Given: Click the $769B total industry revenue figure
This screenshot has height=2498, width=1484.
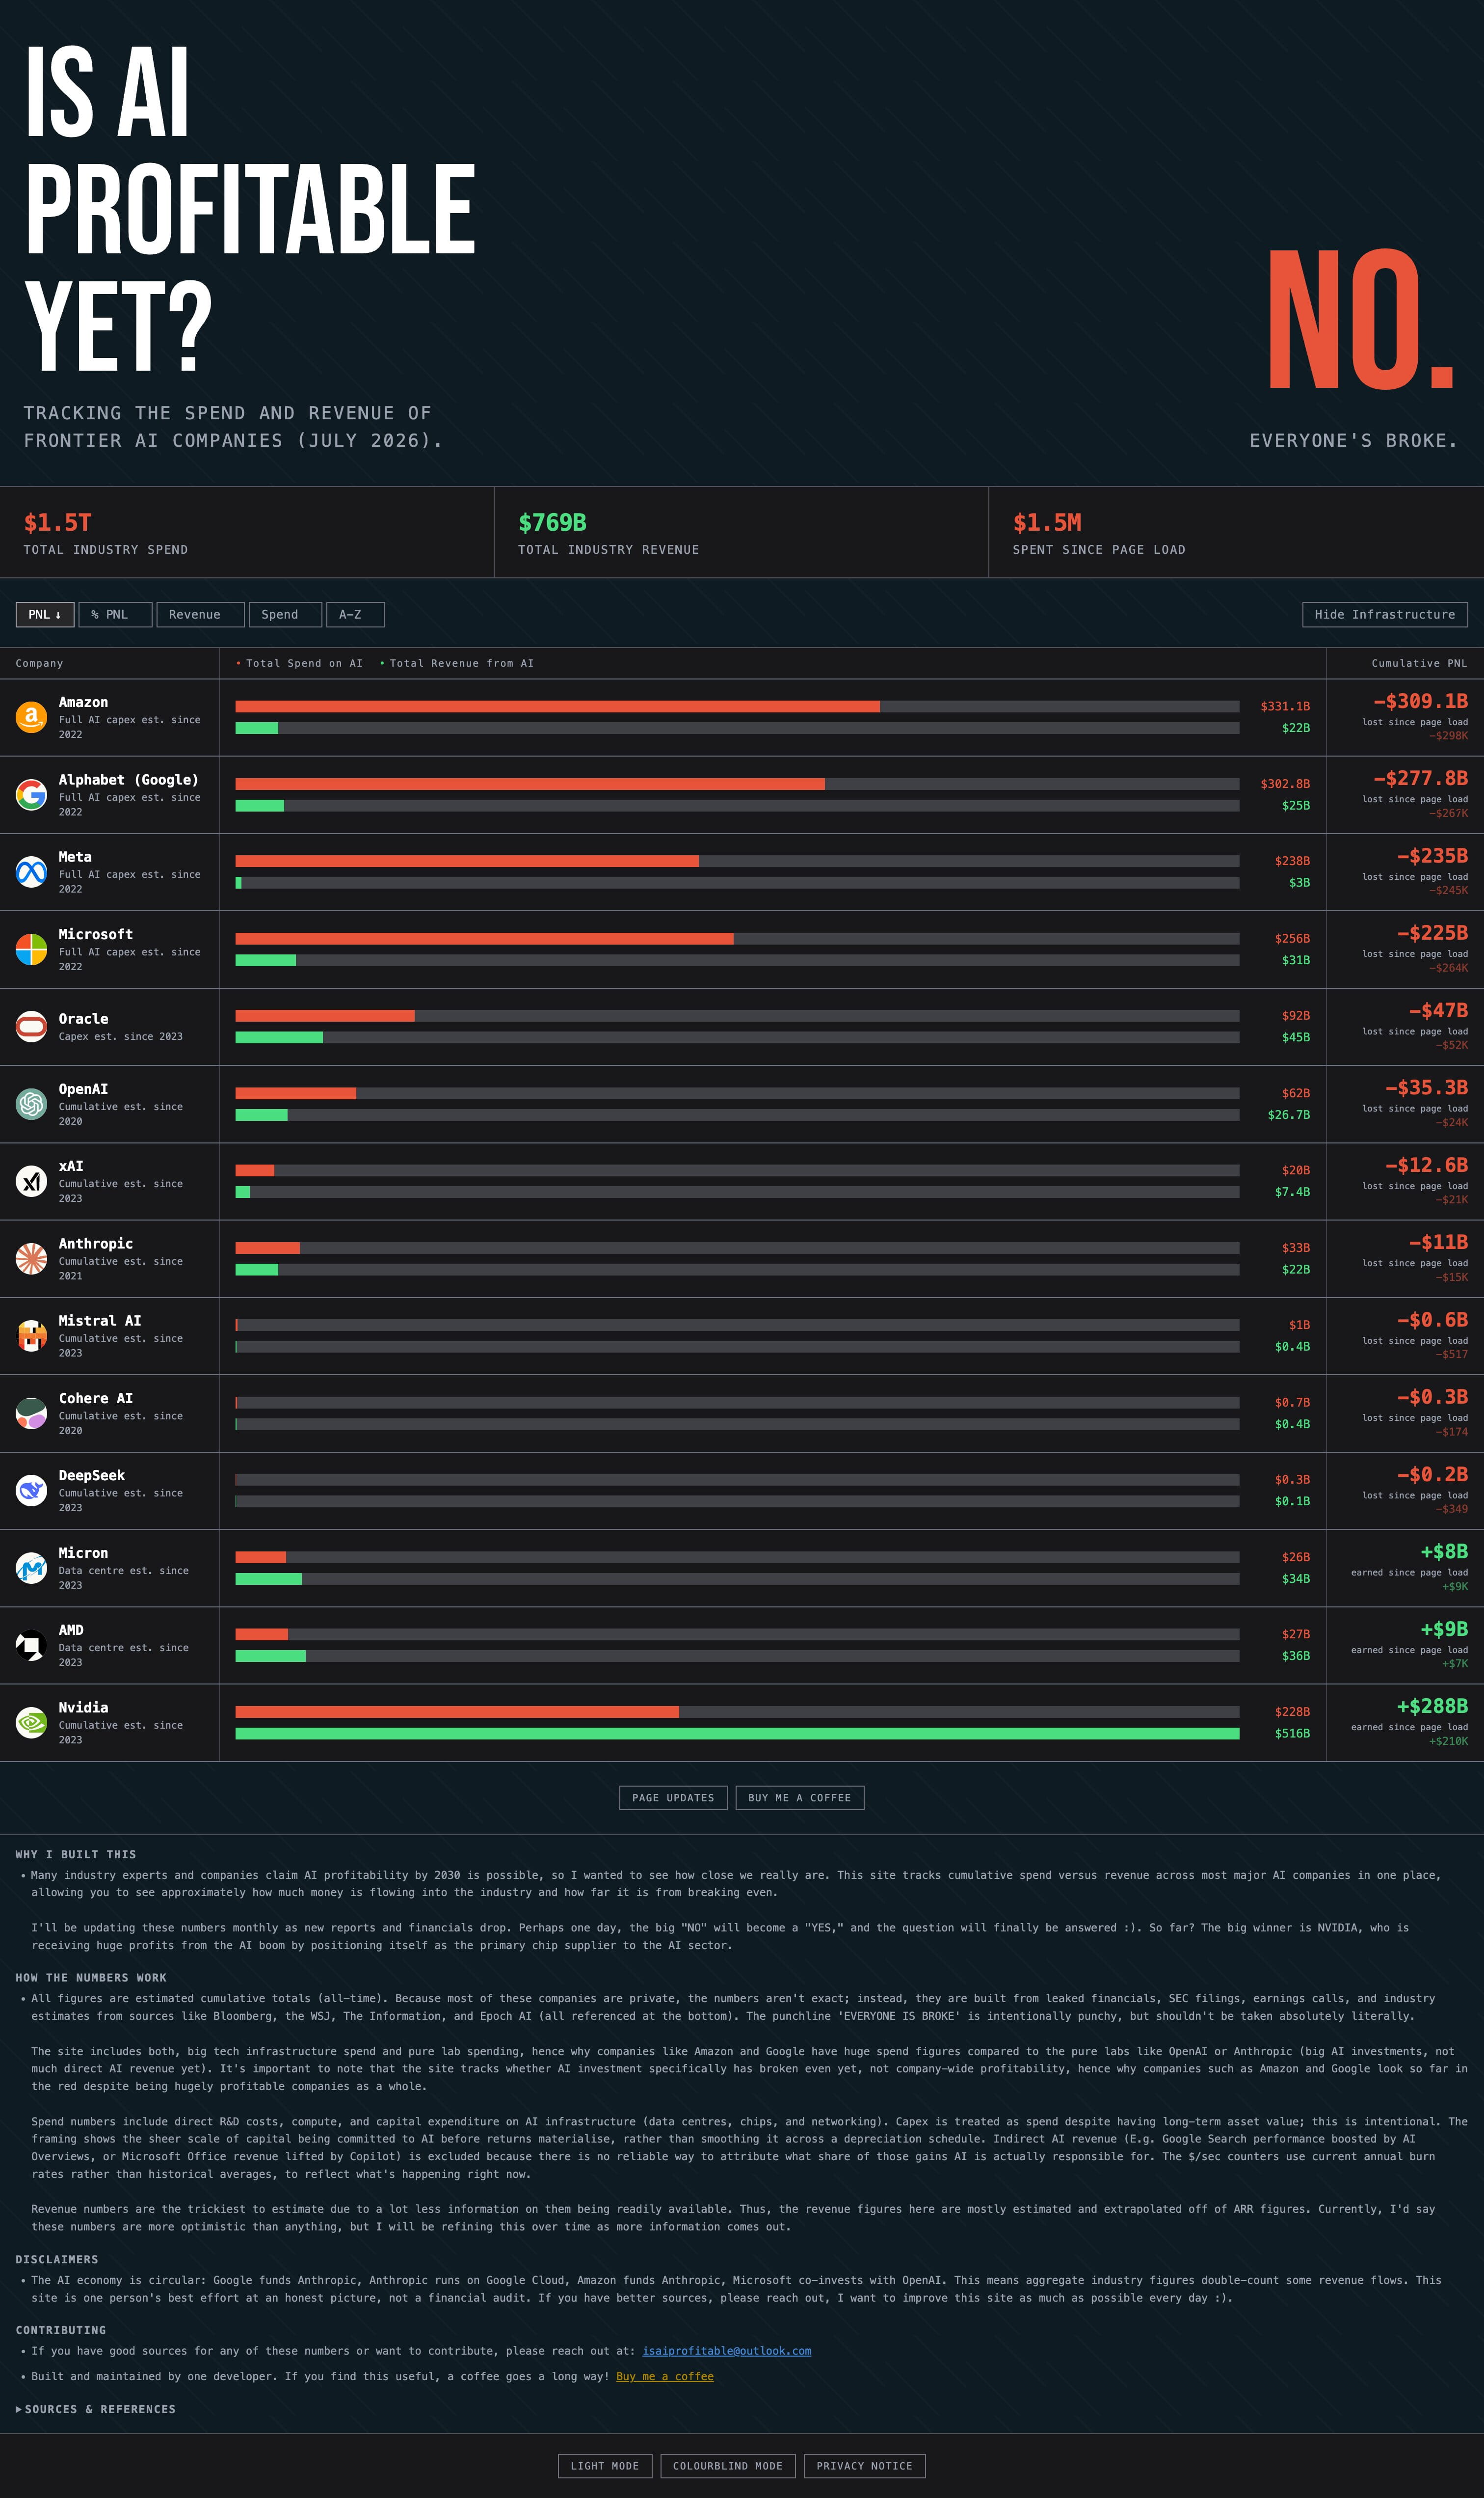Looking at the screenshot, I should pyautogui.click(x=552, y=522).
